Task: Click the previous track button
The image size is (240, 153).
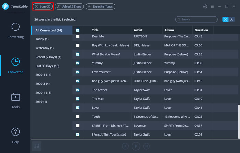Action: pos(125,146)
